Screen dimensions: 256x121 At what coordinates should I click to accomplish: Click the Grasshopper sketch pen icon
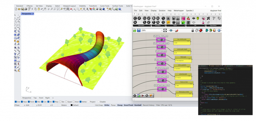pos(176,31)
